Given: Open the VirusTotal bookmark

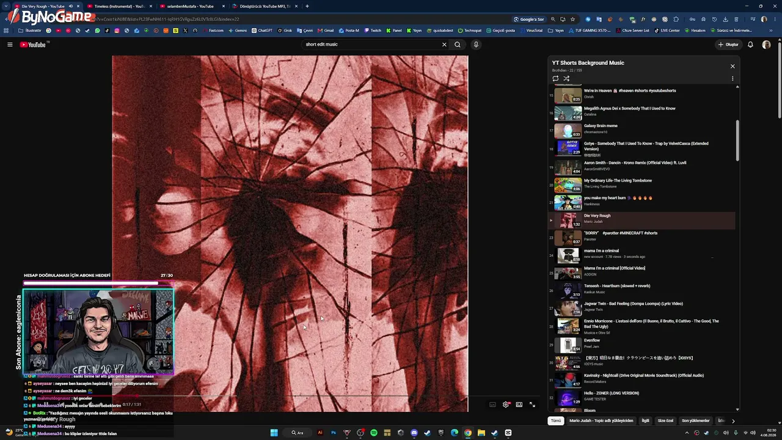Looking at the screenshot, I should tap(531, 31).
